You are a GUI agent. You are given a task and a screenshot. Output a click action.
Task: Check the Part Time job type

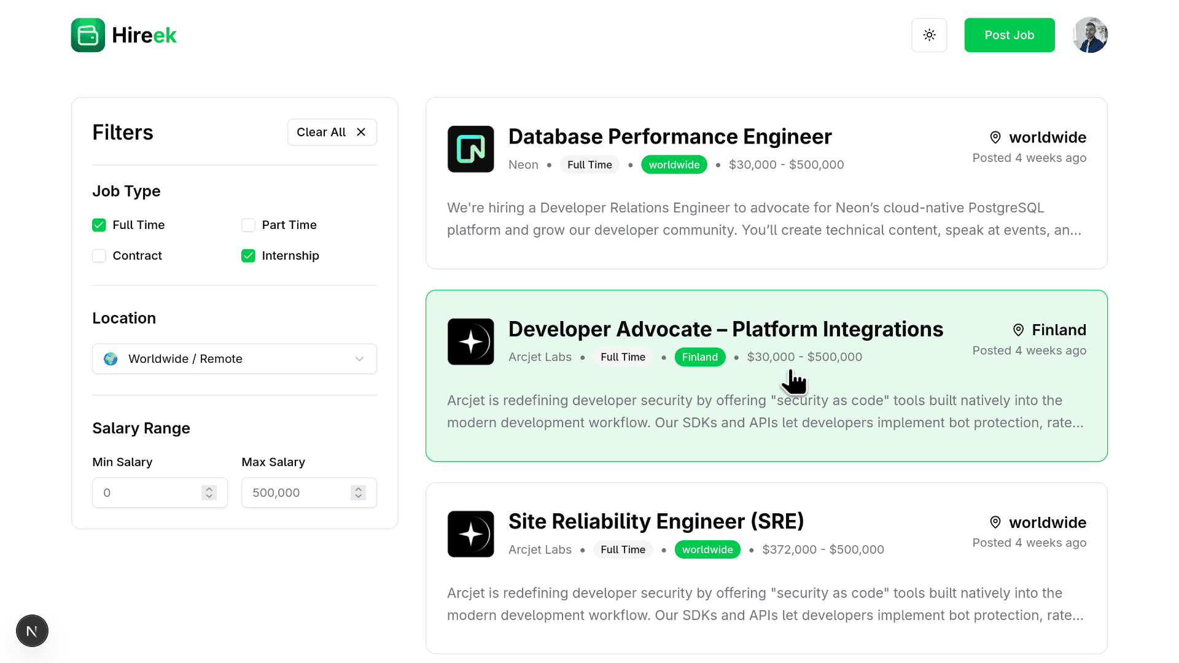[248, 225]
